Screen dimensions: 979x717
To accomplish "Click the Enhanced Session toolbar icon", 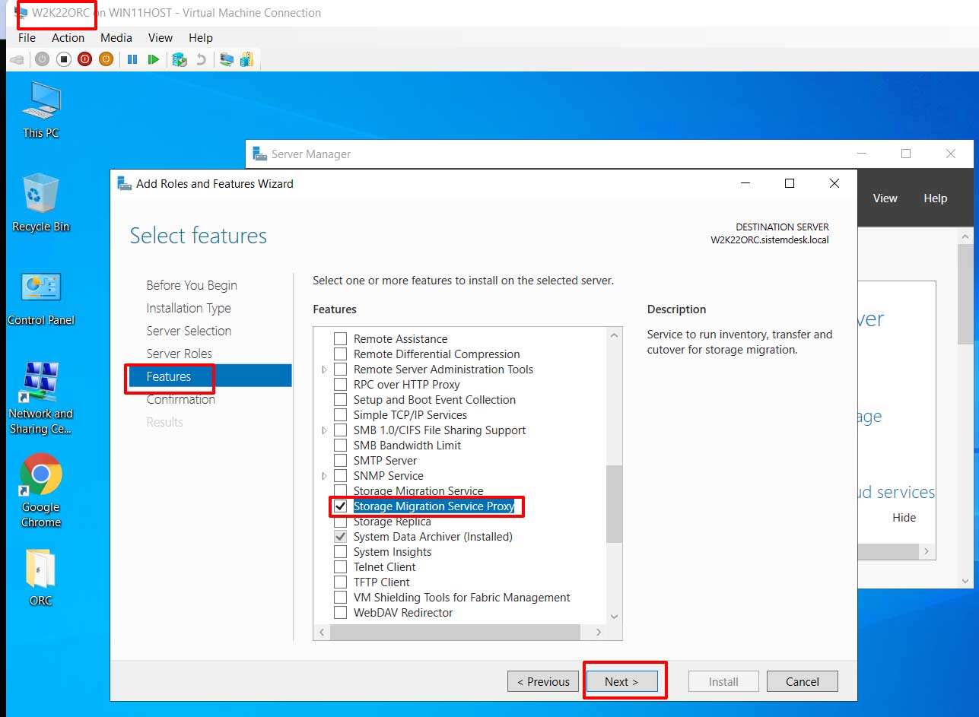I will click(226, 59).
